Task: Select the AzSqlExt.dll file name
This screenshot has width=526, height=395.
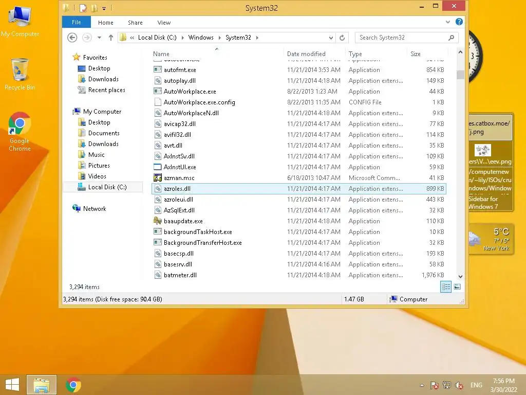Action: point(179,210)
